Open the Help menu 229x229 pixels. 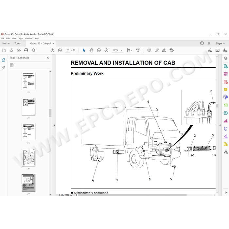pyautogui.click(x=37, y=38)
